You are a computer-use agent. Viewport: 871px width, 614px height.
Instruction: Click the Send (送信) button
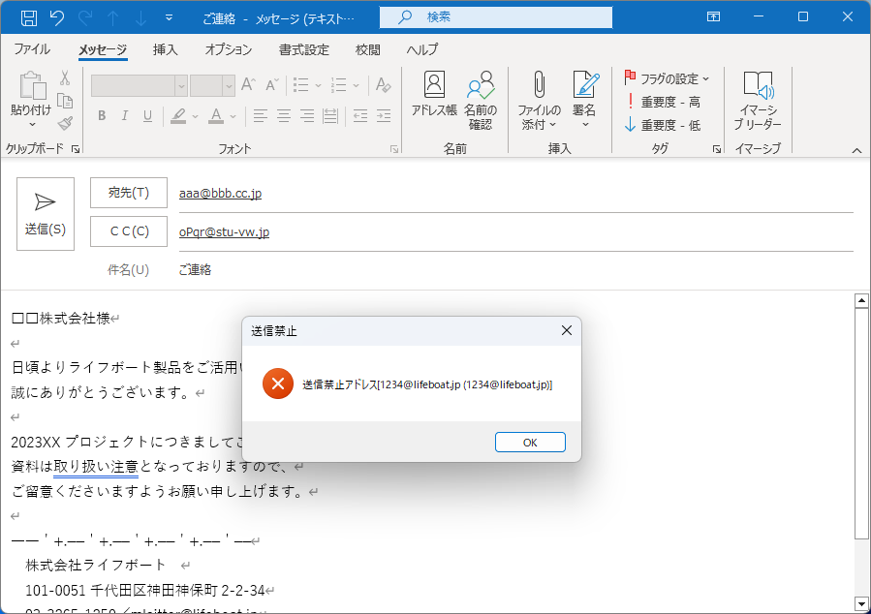pyautogui.click(x=45, y=214)
